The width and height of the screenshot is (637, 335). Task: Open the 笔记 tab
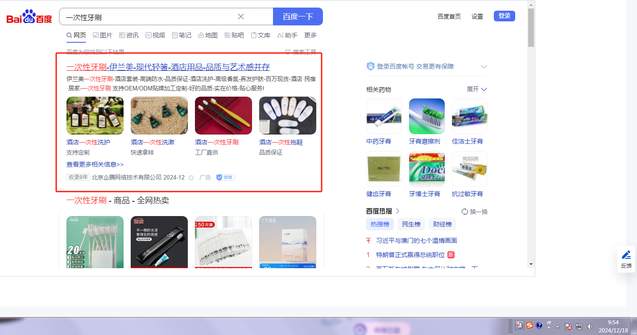tap(182, 35)
